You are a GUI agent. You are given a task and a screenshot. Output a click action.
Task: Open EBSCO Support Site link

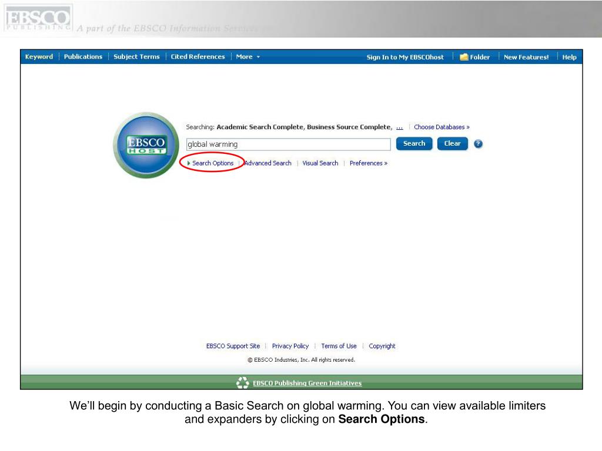click(x=233, y=346)
